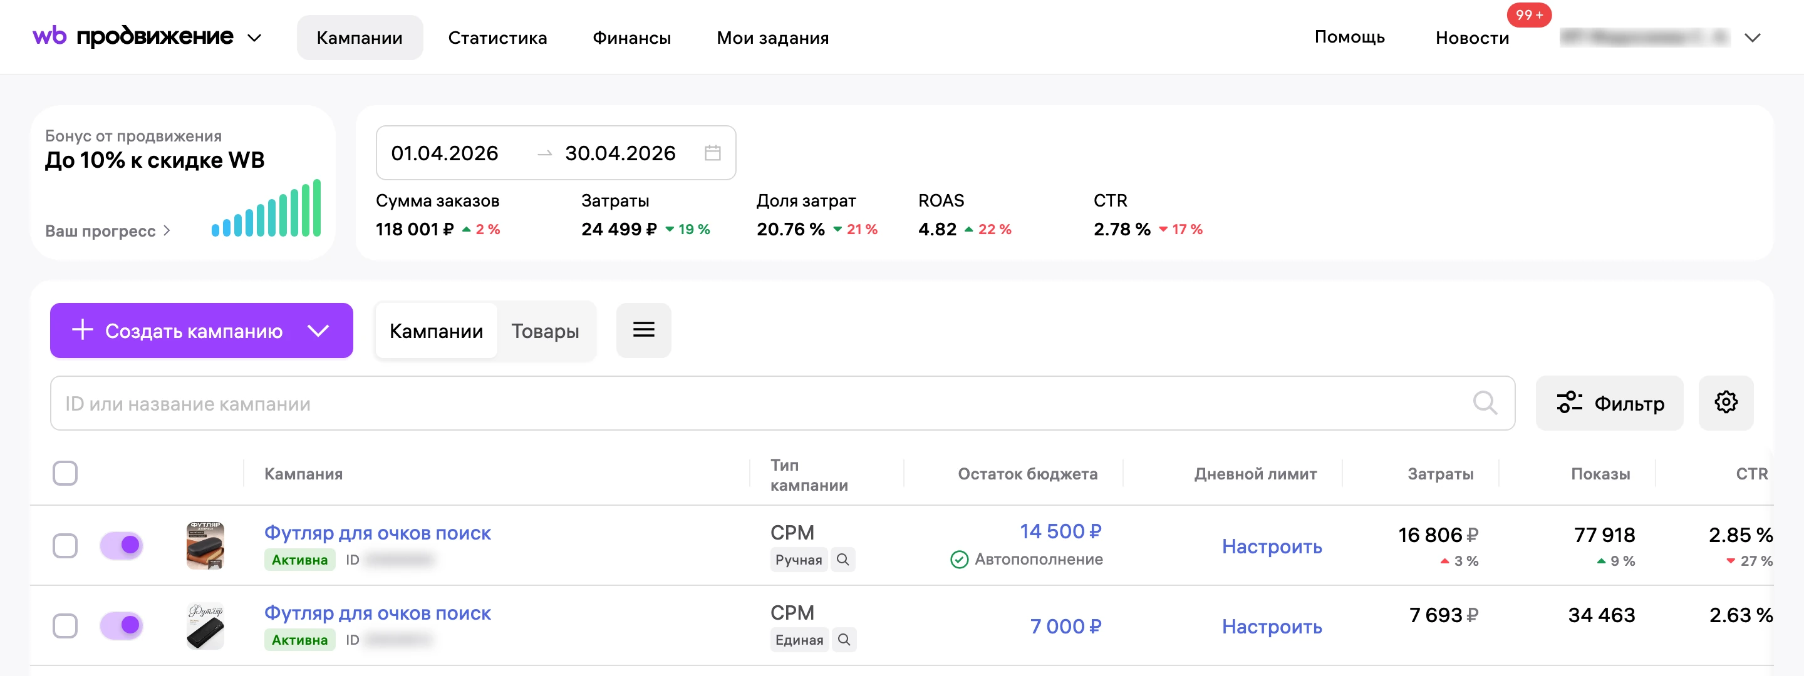Expand the Создать кампанию dropdown arrow
The image size is (1804, 676).
[x=319, y=330]
